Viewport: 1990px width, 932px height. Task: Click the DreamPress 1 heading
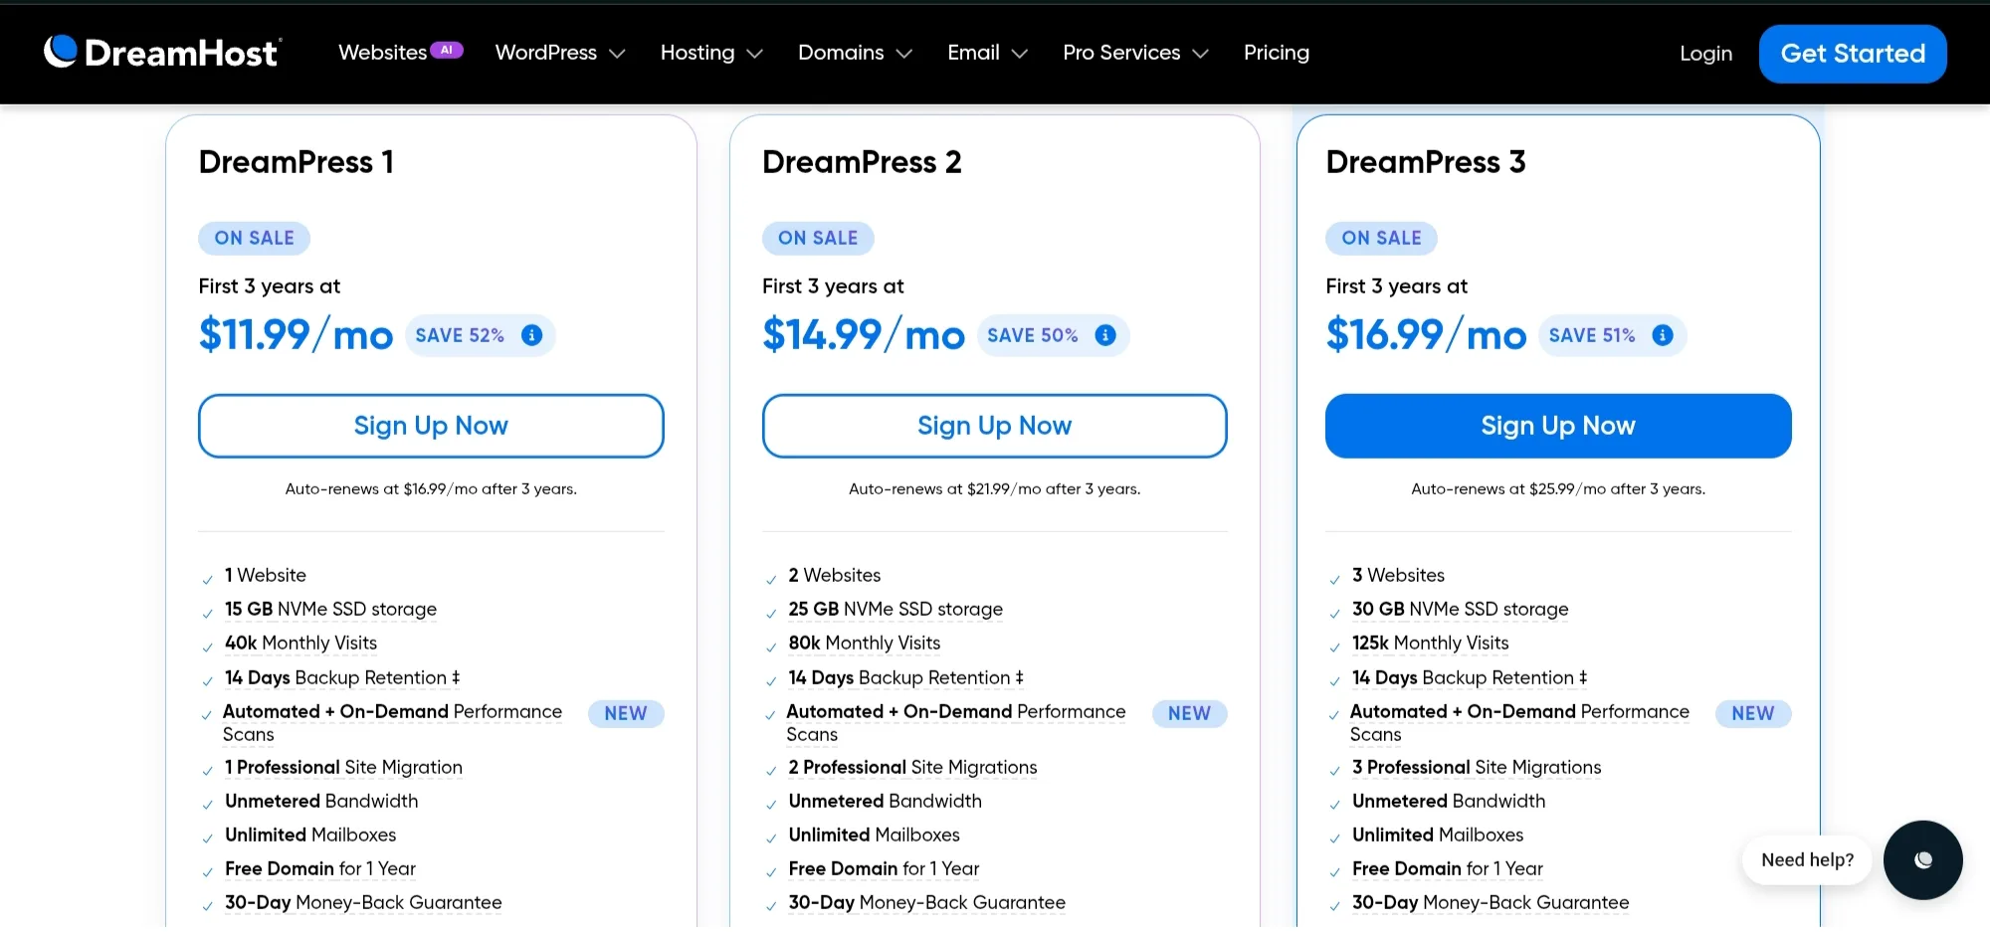297,162
